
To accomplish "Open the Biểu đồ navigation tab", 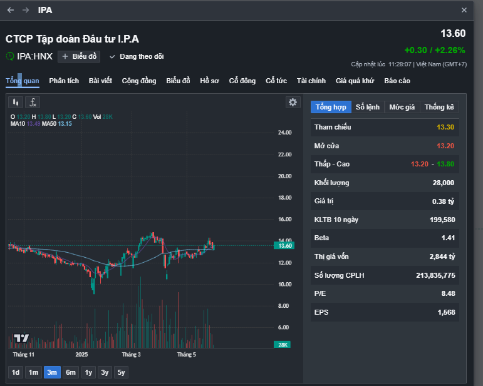I will tap(178, 81).
